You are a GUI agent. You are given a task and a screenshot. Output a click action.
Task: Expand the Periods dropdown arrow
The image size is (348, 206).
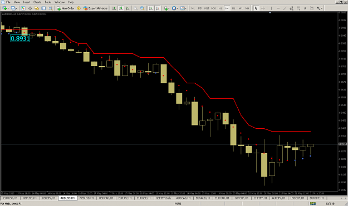click(x=177, y=8)
